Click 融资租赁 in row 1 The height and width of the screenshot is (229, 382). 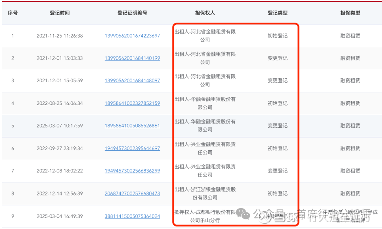(350, 36)
